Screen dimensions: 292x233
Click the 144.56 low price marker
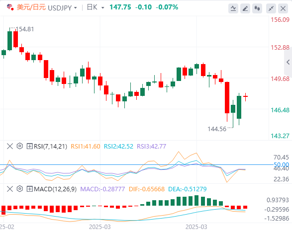click(x=217, y=129)
